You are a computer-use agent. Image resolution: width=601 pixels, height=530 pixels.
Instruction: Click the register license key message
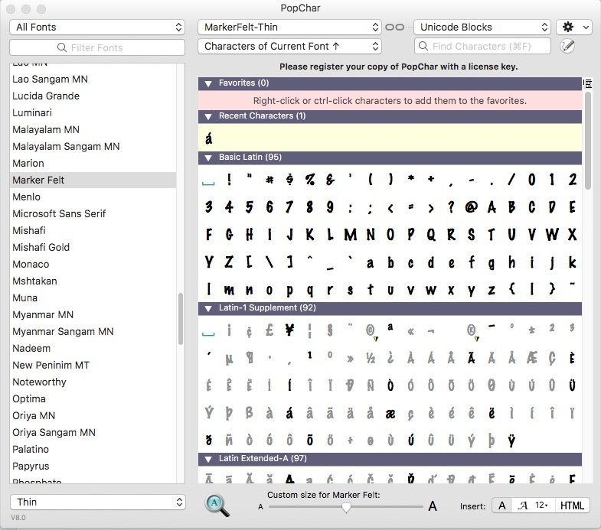398,67
